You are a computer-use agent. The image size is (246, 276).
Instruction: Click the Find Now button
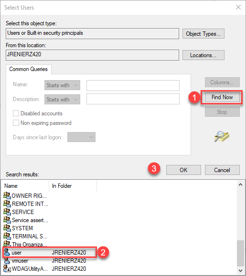222,97
